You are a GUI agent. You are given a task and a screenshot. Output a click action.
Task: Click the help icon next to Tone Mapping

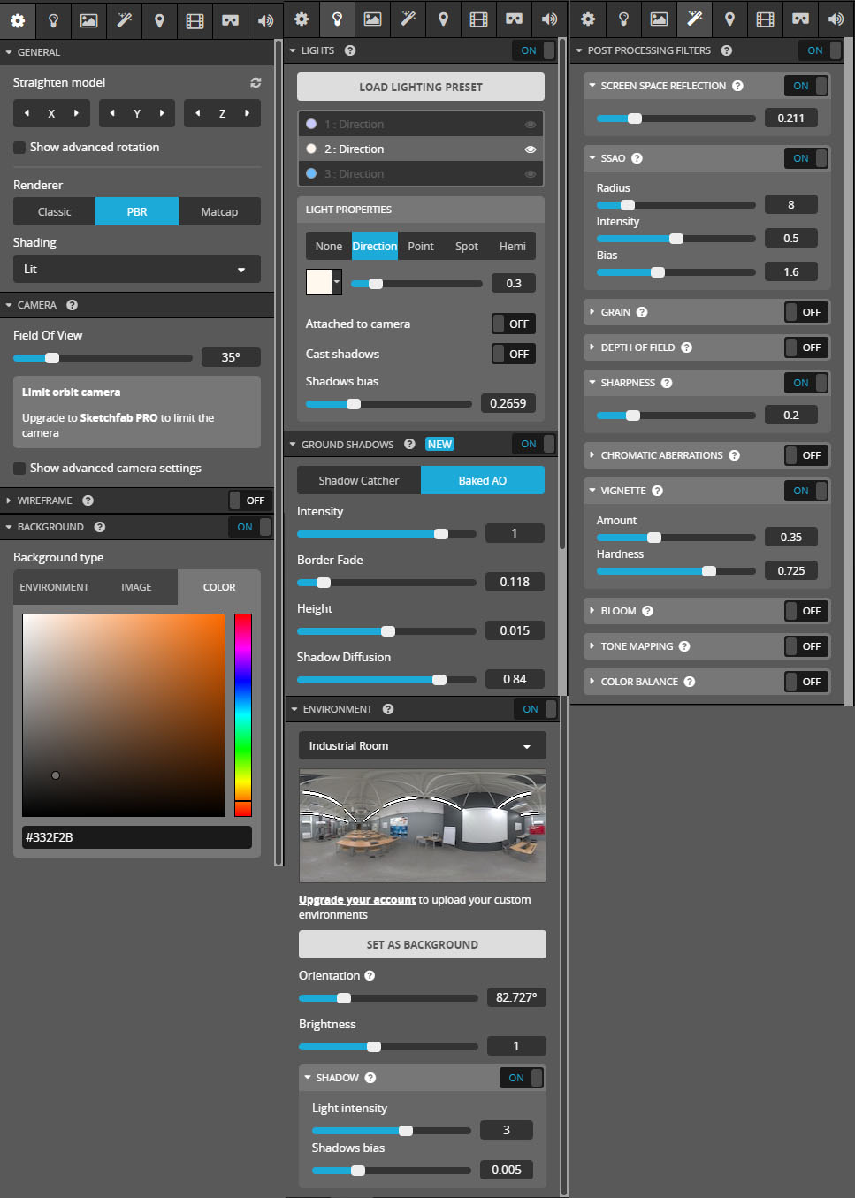pyautogui.click(x=684, y=646)
